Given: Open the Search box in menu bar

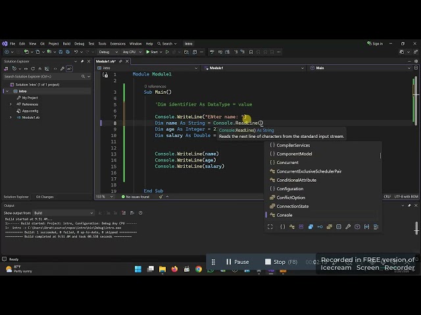Looking at the screenshot, I should 167,44.
